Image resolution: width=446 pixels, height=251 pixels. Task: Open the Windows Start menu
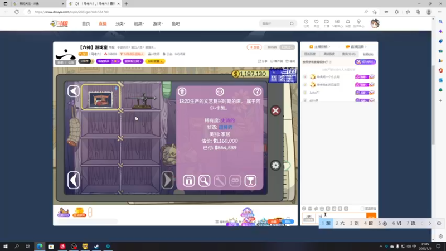coord(6,246)
